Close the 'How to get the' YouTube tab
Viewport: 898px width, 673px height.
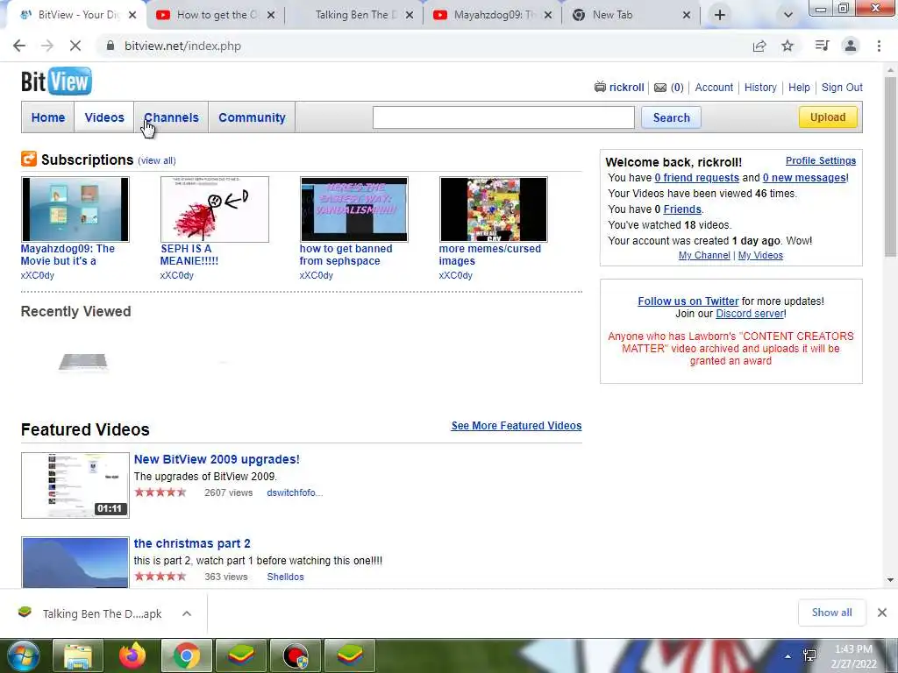point(271,15)
